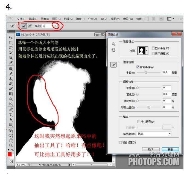
Task: Adjust the 半径(U) slider
Action: click(x=146, y=72)
